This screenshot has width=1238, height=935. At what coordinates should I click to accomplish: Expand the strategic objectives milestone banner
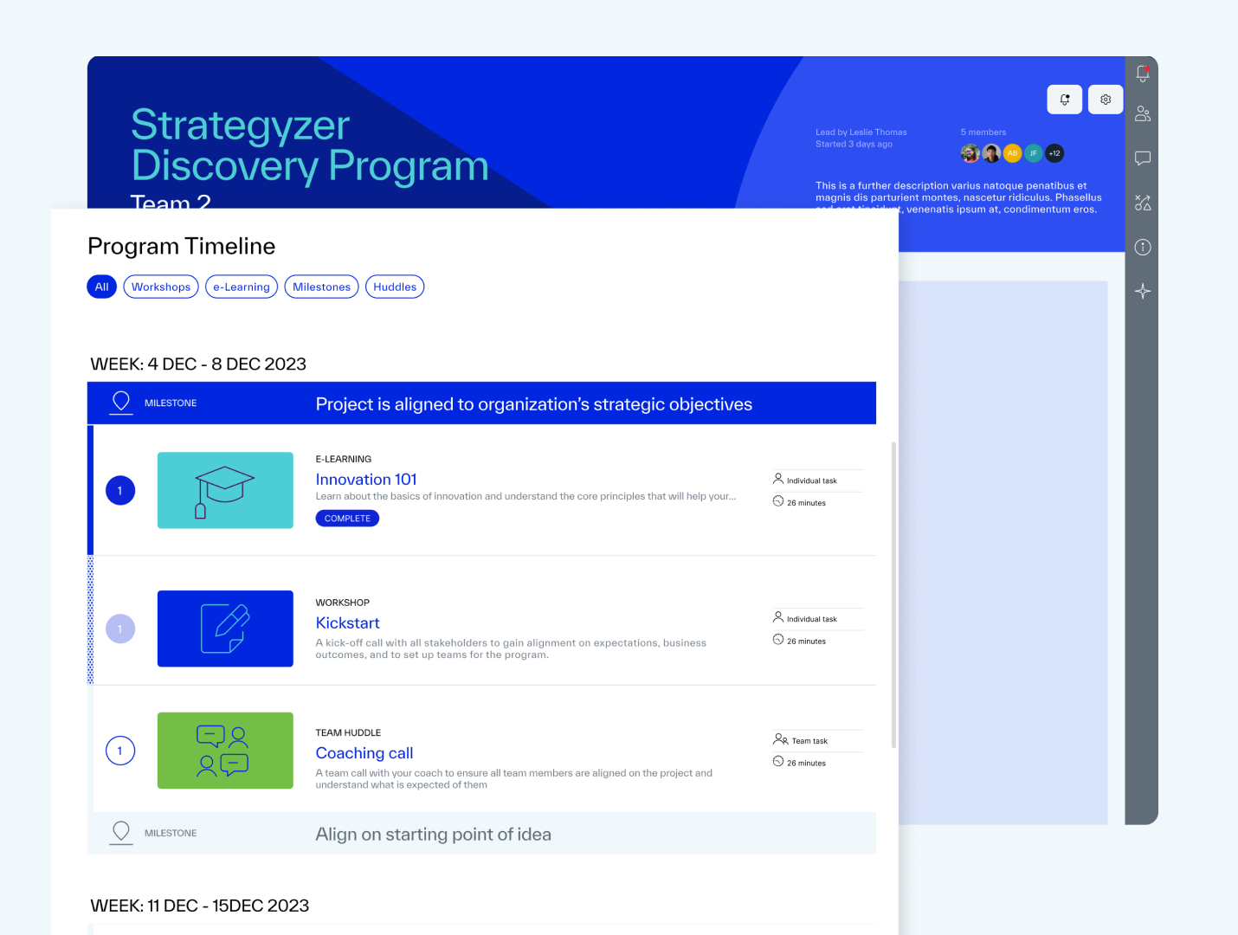point(533,403)
